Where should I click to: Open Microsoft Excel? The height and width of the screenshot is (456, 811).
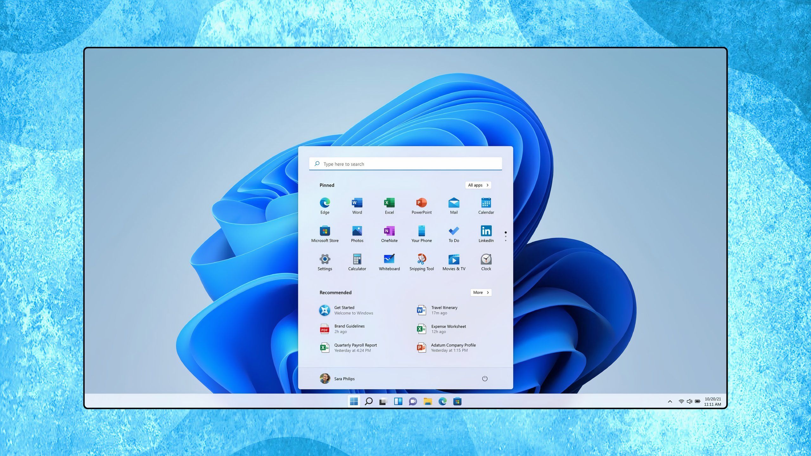389,205
